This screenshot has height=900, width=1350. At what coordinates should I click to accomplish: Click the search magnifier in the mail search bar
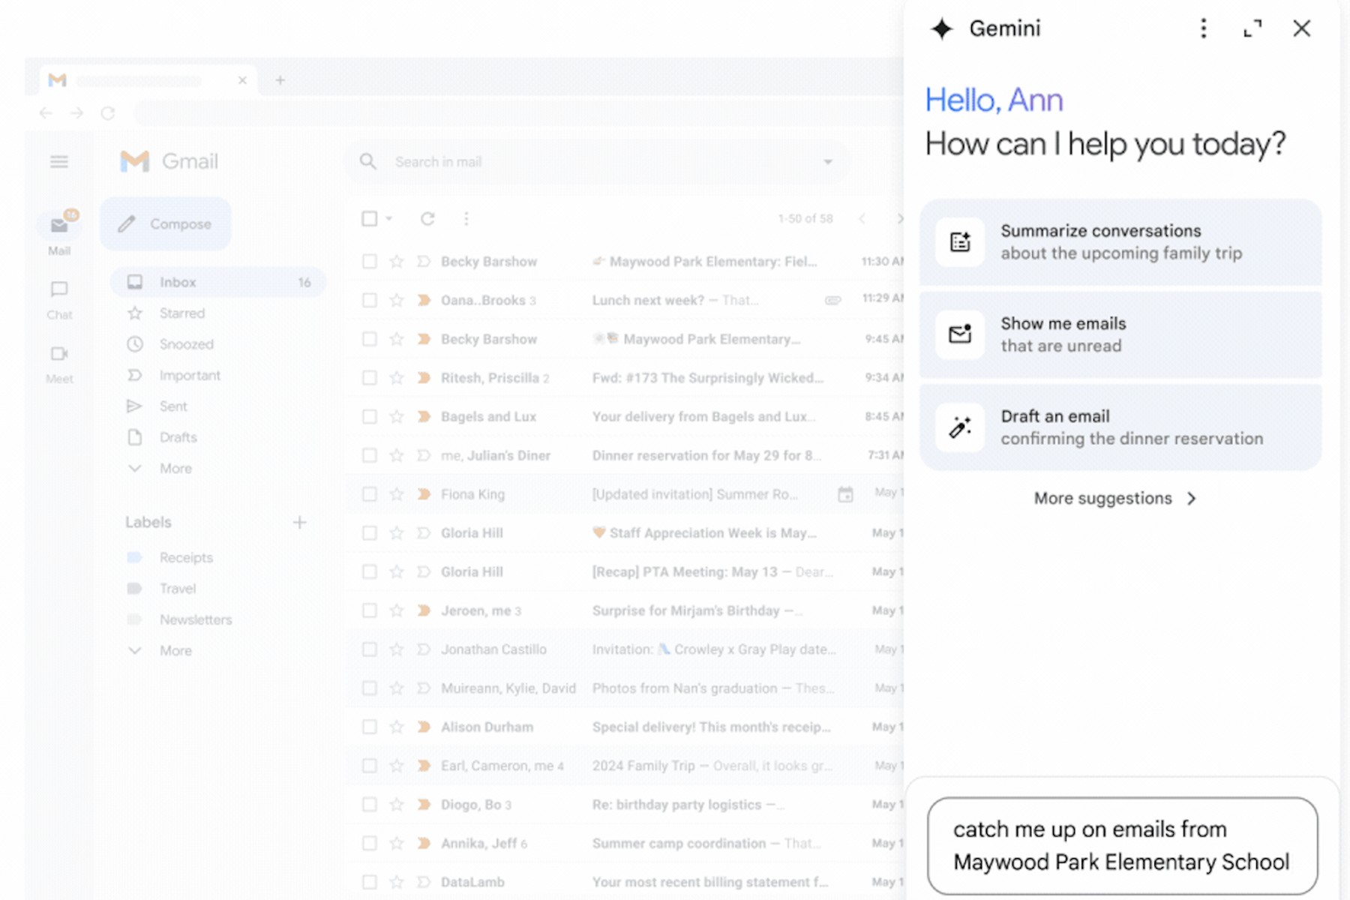367,161
